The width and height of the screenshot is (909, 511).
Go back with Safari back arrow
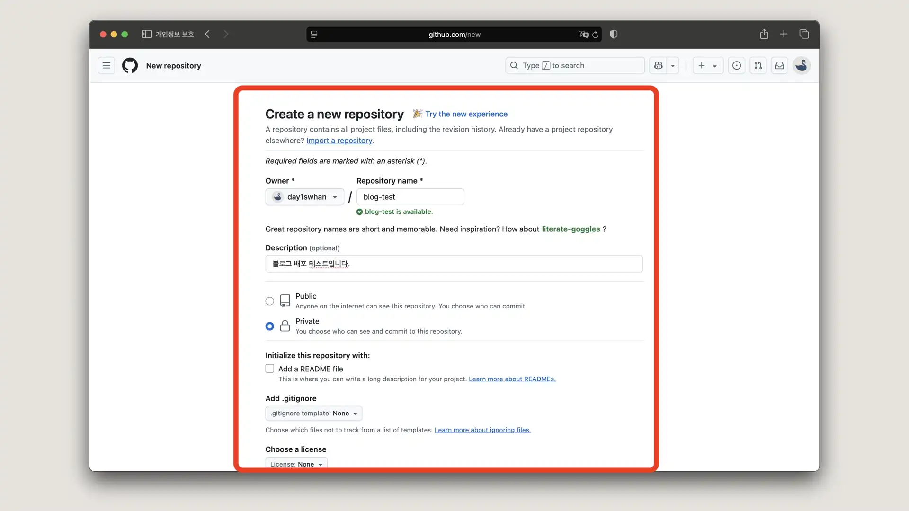(207, 34)
